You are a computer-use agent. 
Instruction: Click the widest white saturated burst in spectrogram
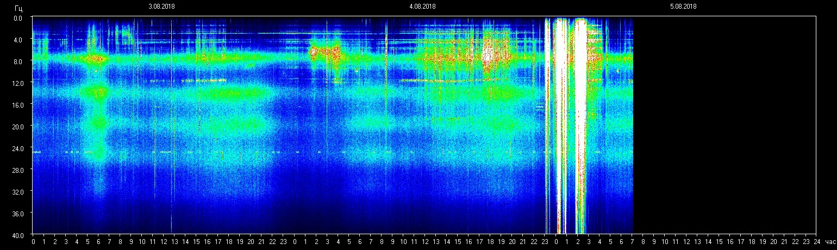559,125
